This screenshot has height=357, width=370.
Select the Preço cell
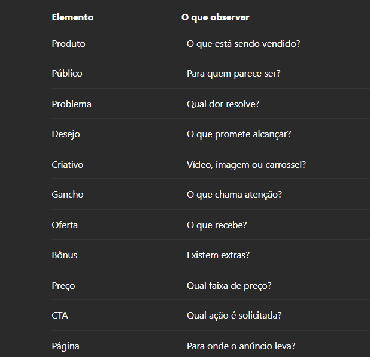click(x=63, y=286)
